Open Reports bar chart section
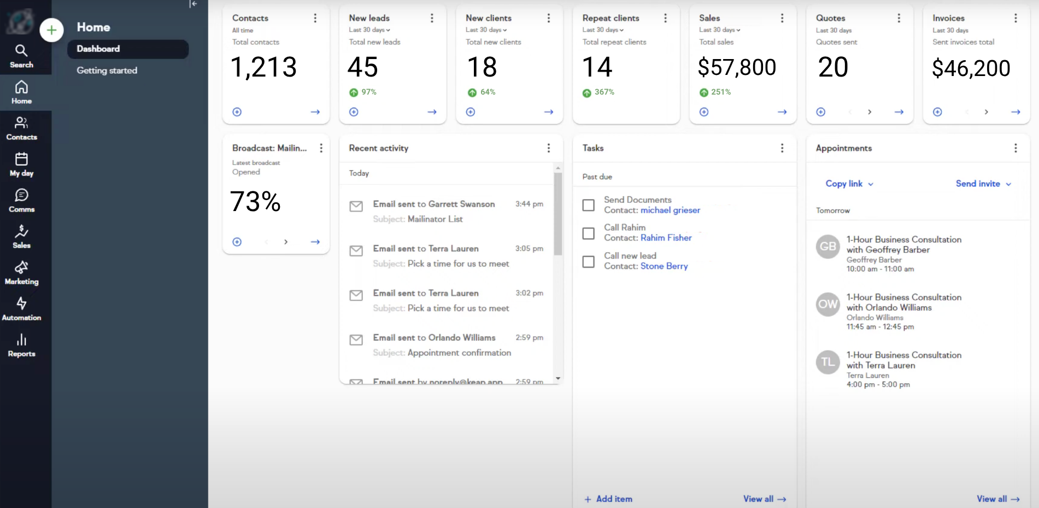The height and width of the screenshot is (508, 1039). (21, 345)
